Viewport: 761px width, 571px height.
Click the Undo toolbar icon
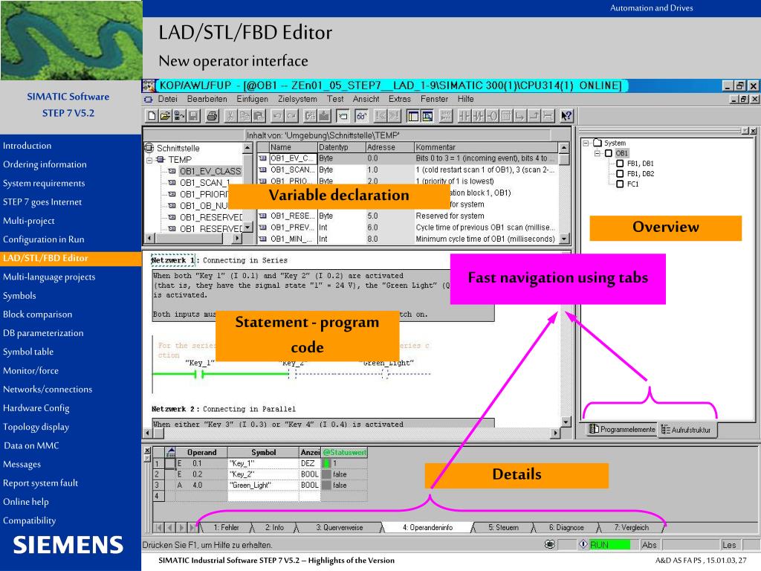click(277, 116)
